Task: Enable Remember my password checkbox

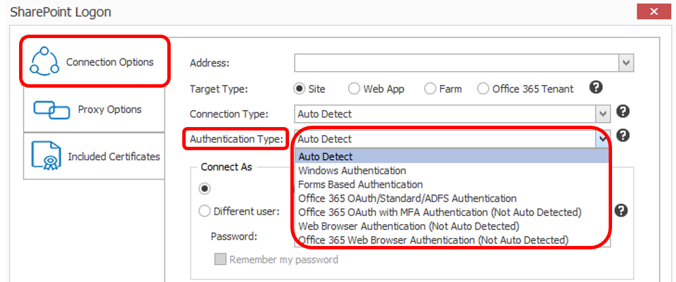Action: (x=220, y=260)
